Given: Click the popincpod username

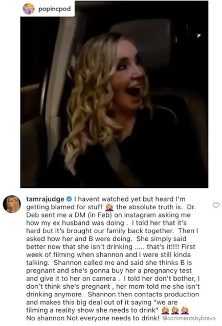Looking at the screenshot, I should 54,9.
